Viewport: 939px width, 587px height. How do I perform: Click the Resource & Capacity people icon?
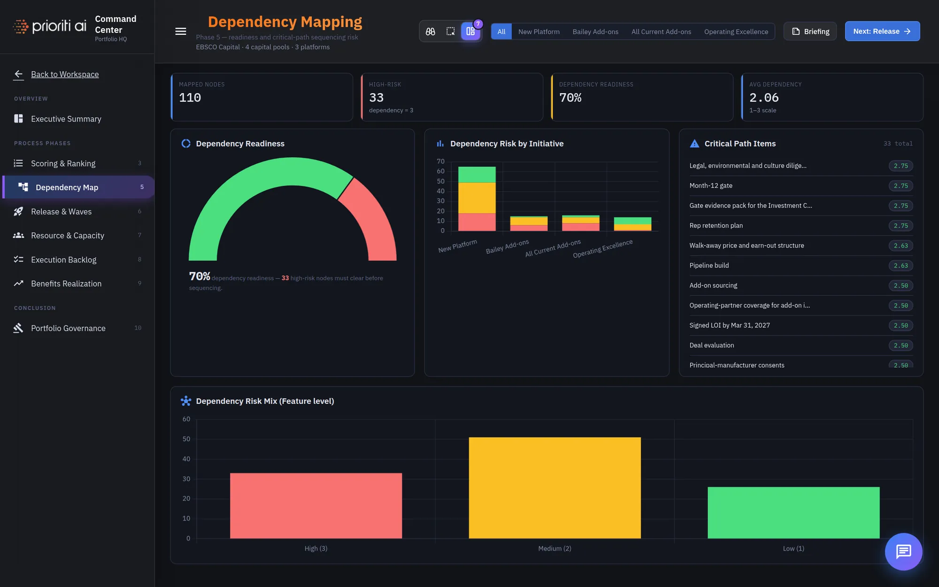[18, 236]
